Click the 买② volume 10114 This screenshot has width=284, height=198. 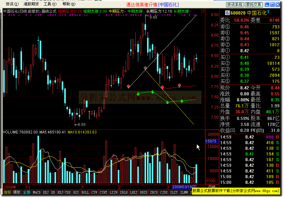[x=273, y=63]
